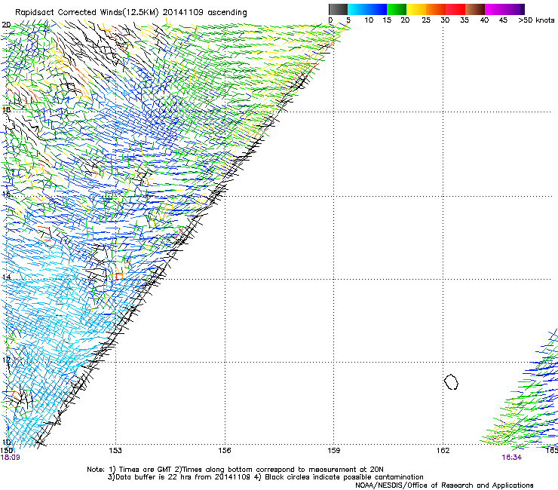
Task: Click the 'Data buffer is 22 hrs' note line
Action: click(265, 477)
